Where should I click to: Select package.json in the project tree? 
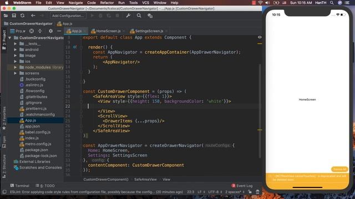(36, 150)
